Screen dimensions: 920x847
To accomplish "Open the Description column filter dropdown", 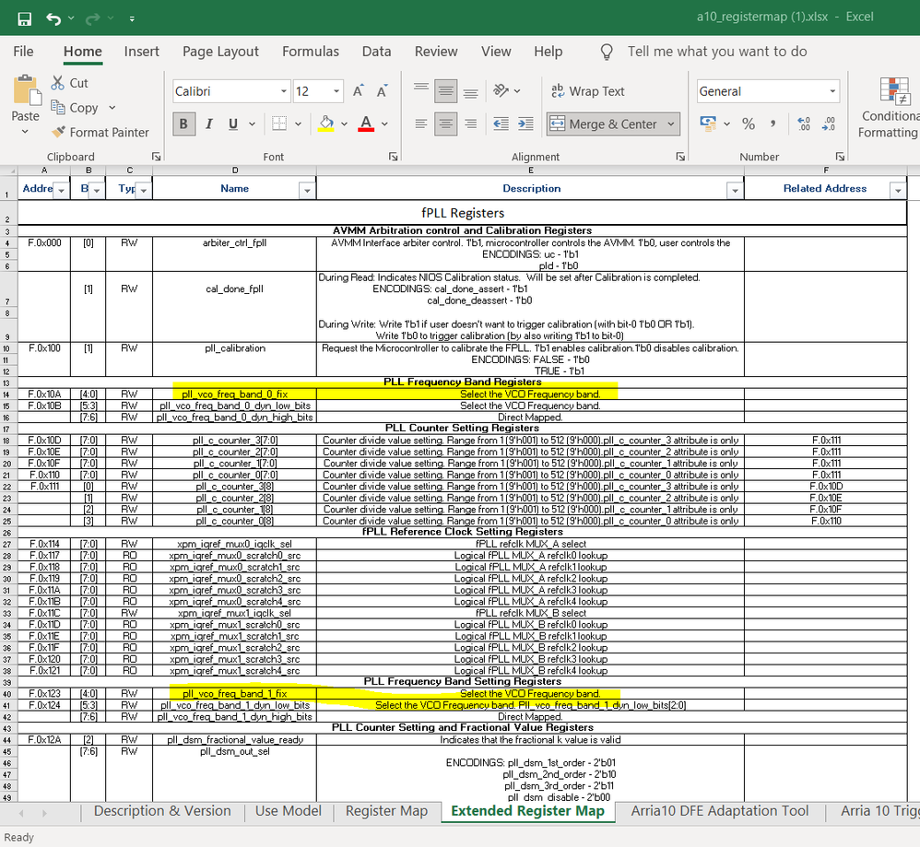I will click(x=734, y=190).
